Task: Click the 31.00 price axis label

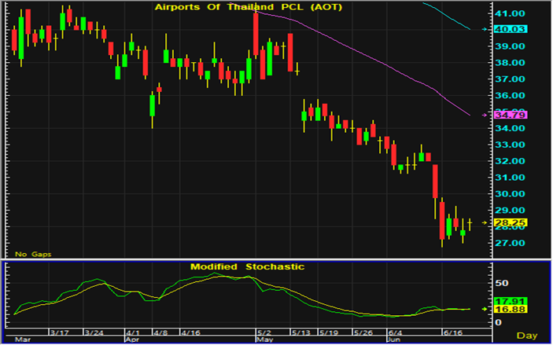Action: 510,178
